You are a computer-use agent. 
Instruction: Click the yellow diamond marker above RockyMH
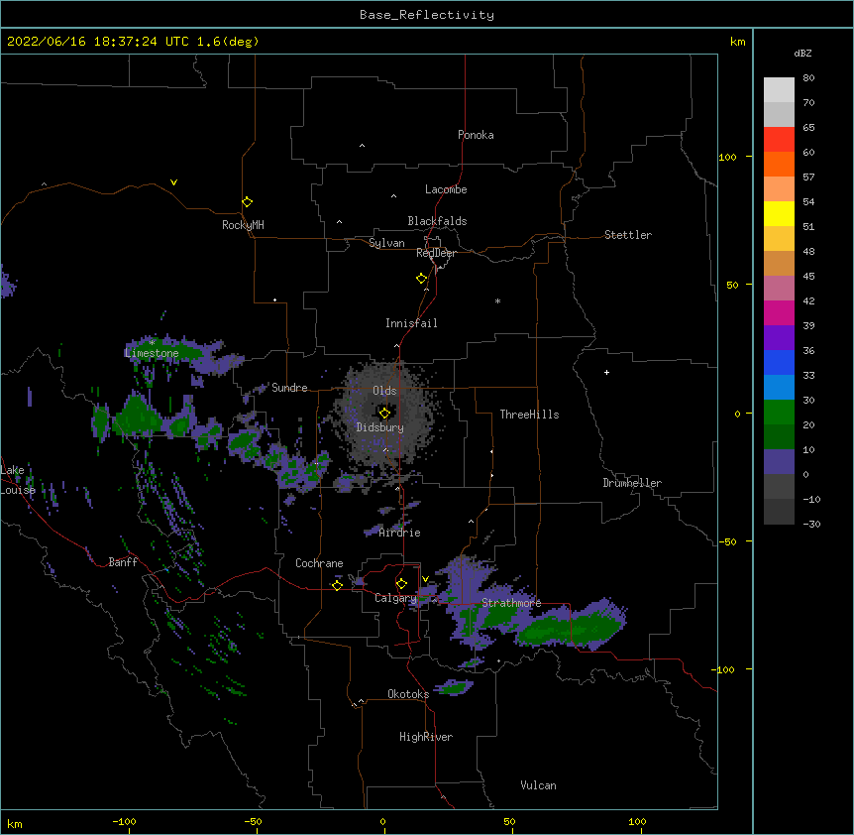(247, 202)
